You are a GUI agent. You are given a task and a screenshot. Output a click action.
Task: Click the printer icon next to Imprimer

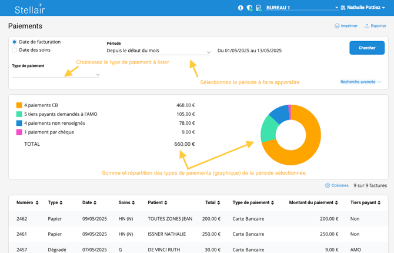pos(337,26)
